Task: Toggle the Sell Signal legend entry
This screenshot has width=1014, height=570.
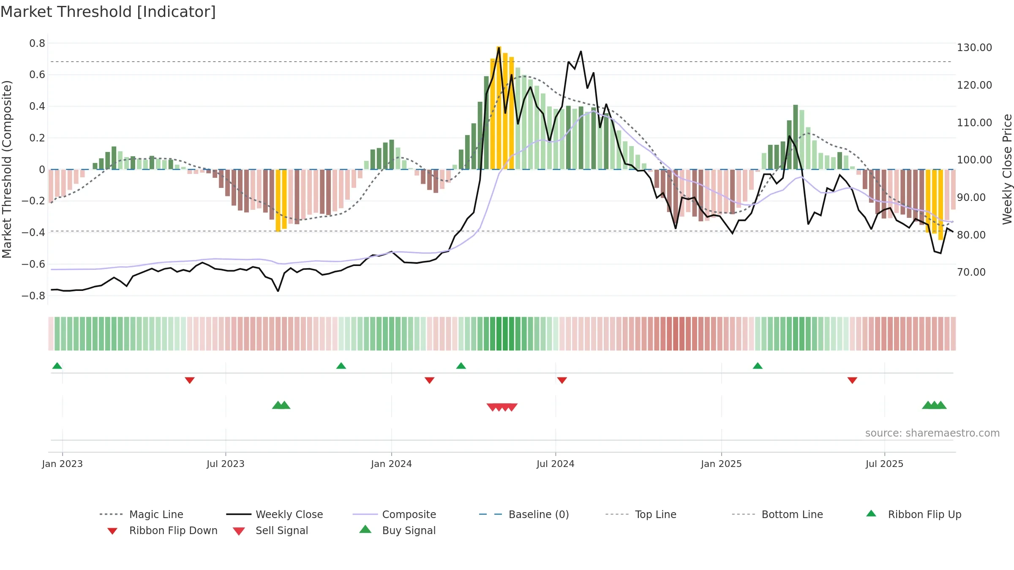Action: pos(270,530)
